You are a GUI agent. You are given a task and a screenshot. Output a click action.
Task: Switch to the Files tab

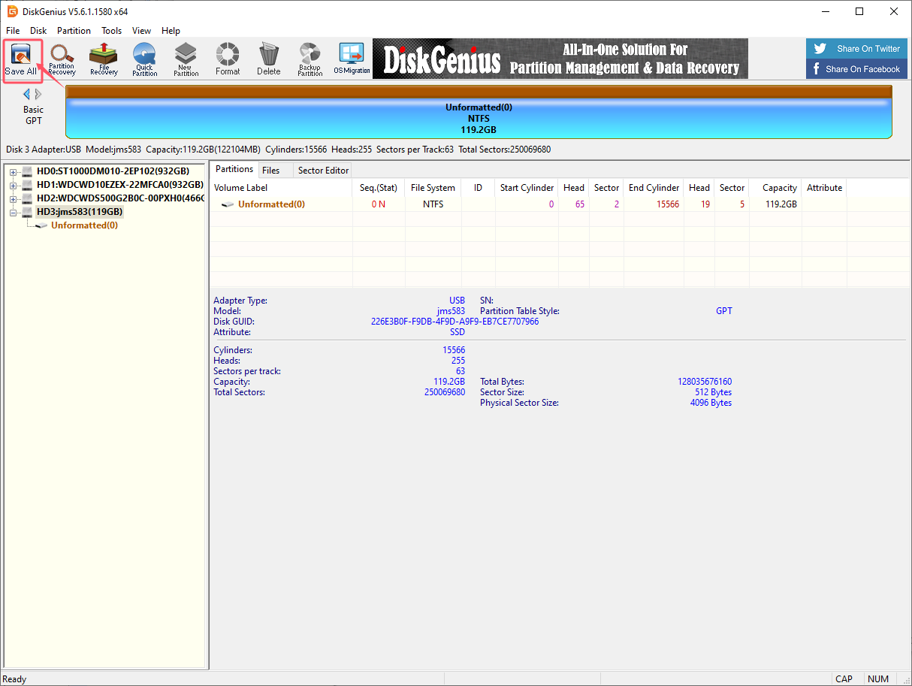click(270, 171)
